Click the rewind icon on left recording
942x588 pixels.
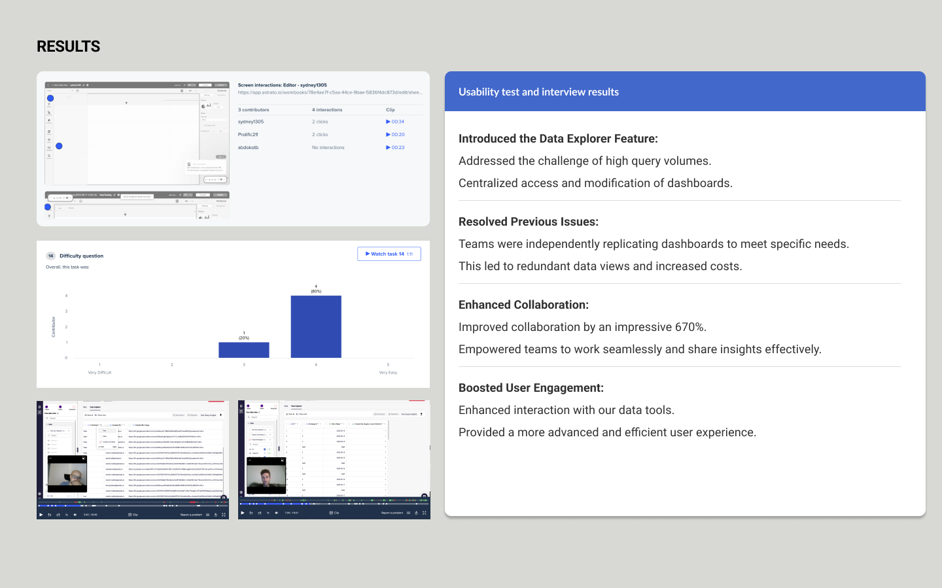pos(49,515)
